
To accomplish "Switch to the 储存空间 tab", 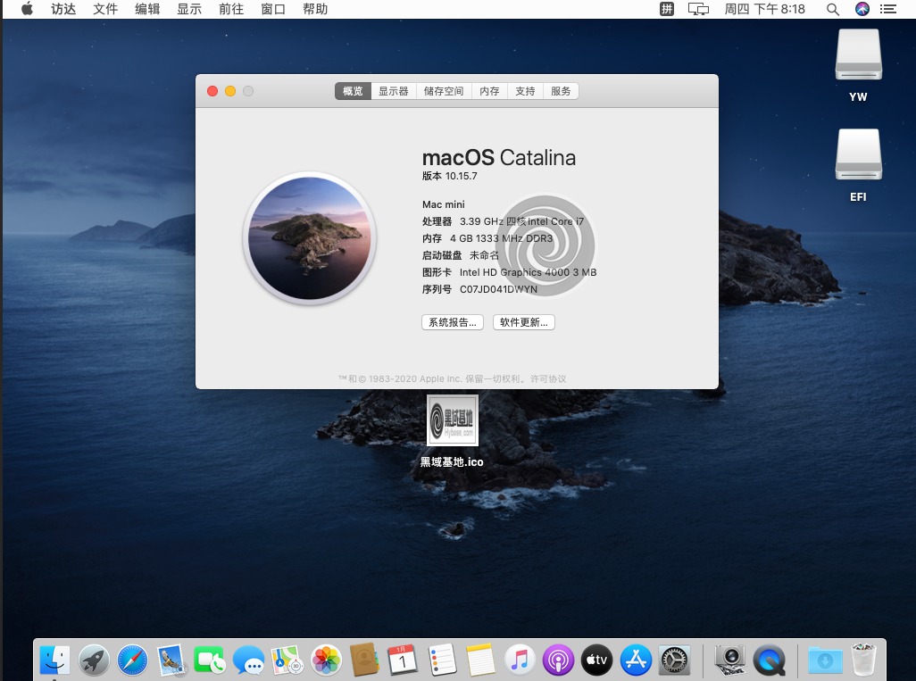I will 444,91.
